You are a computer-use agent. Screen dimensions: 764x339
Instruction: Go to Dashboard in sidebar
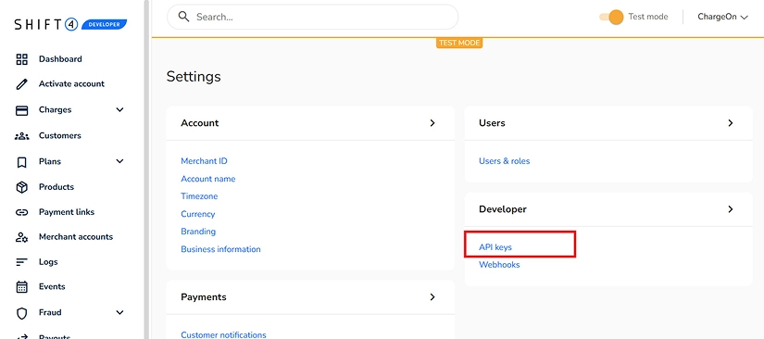tap(60, 59)
